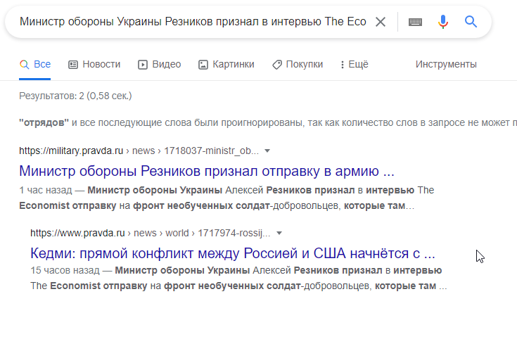Open the Ещё three-dot menu
Viewport: 517px width, 351px height.
pyautogui.click(x=355, y=64)
